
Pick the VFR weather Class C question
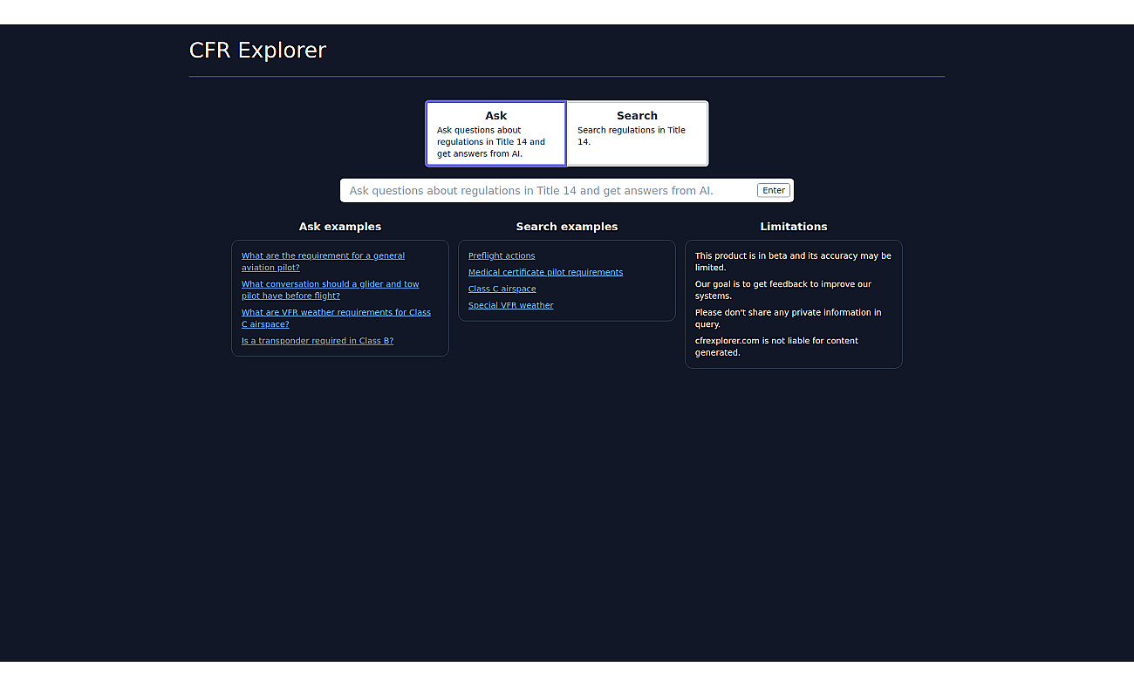point(336,318)
